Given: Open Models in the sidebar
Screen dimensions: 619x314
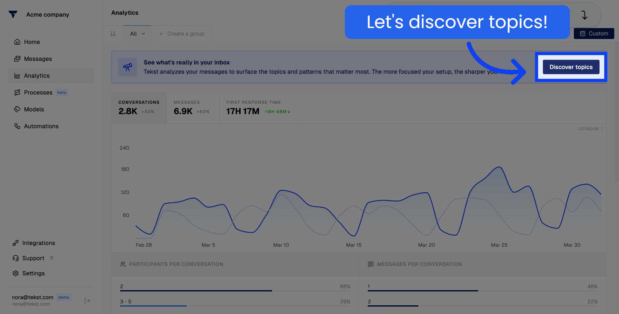Looking at the screenshot, I should point(51,109).
